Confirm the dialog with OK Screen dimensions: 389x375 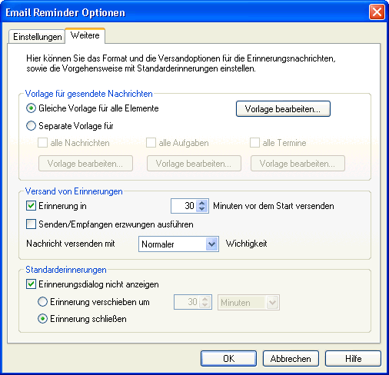228,358
